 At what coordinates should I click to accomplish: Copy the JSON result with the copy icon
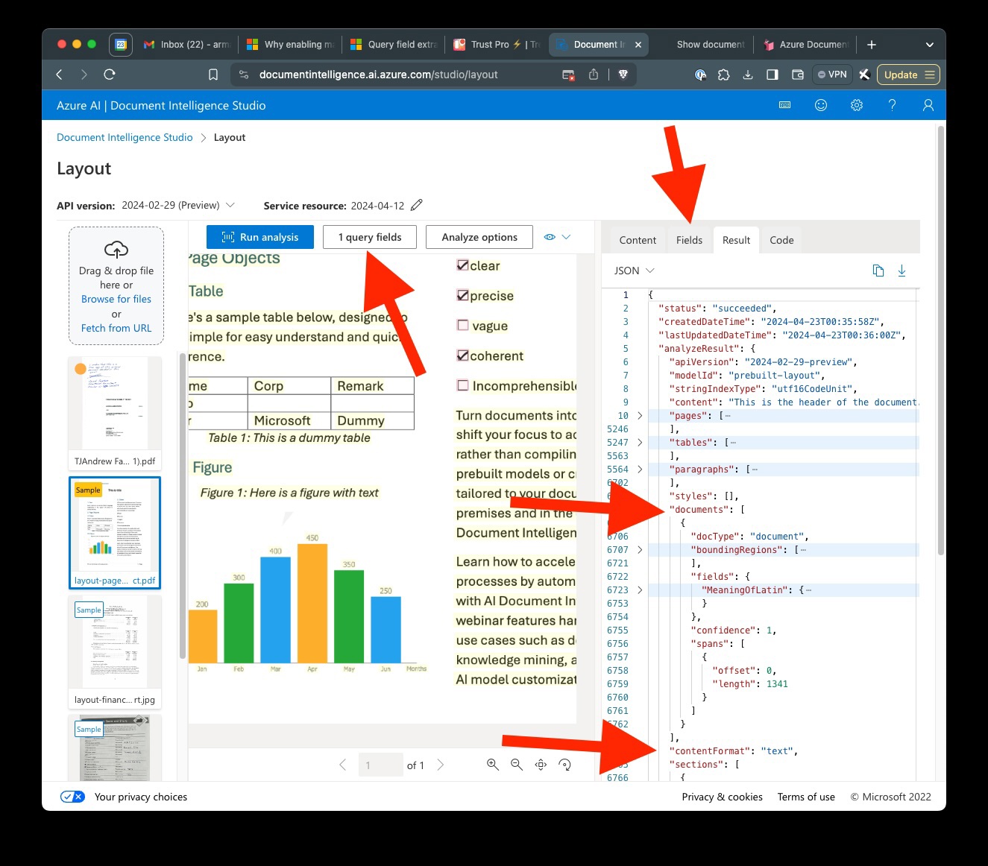(878, 271)
